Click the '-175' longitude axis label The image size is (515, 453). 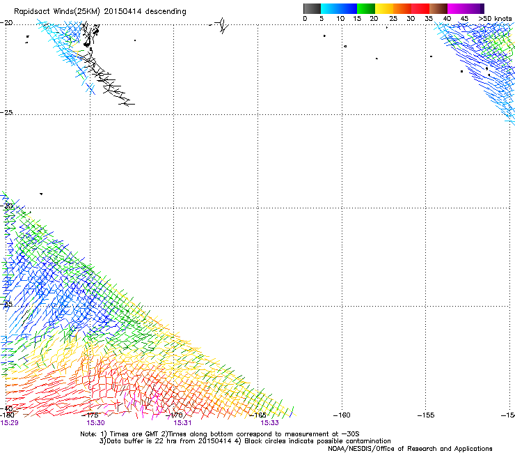tap(90, 415)
